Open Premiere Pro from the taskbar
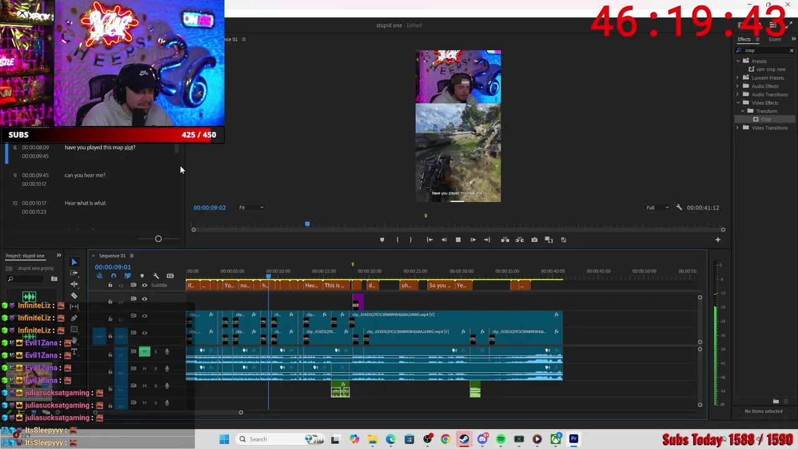This screenshot has height=449, width=798. pyautogui.click(x=574, y=439)
